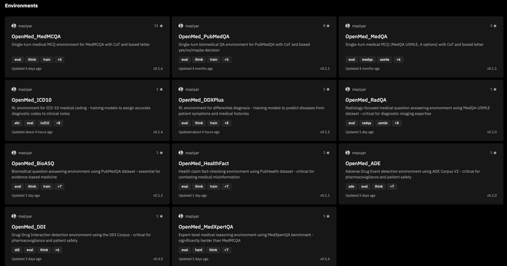
Task: Click the radqa tag on OpenMed_RadQA
Action: click(x=366, y=123)
